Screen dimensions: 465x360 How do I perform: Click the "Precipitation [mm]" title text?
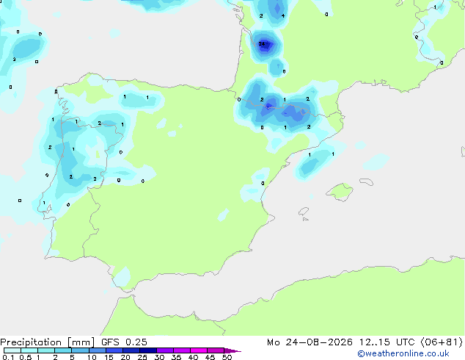(48, 342)
